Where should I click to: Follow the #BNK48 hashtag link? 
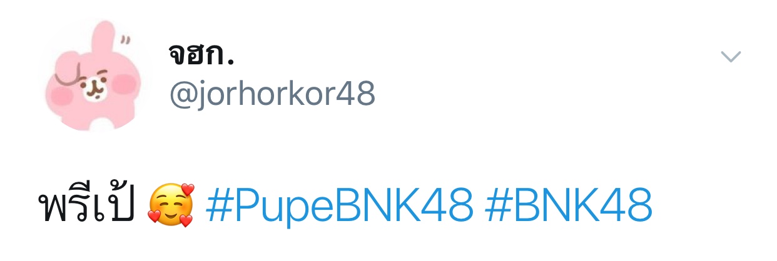tap(568, 207)
